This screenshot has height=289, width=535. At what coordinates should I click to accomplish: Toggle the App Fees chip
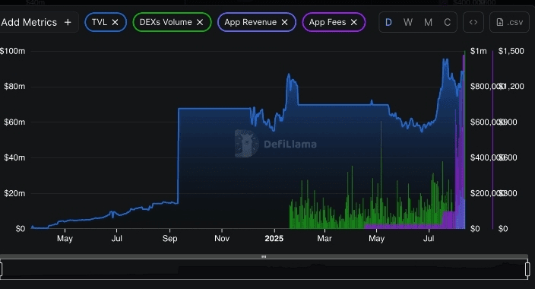[x=334, y=22]
